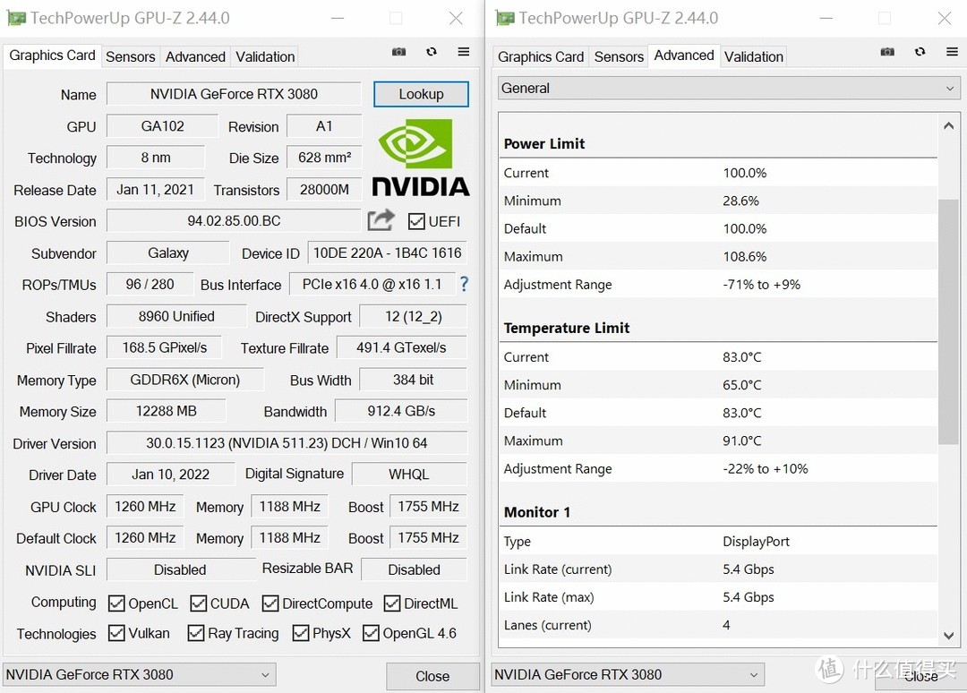Screen dimensions: 967x693
Task: Click screenshot camera icon in left window
Action: (x=399, y=52)
